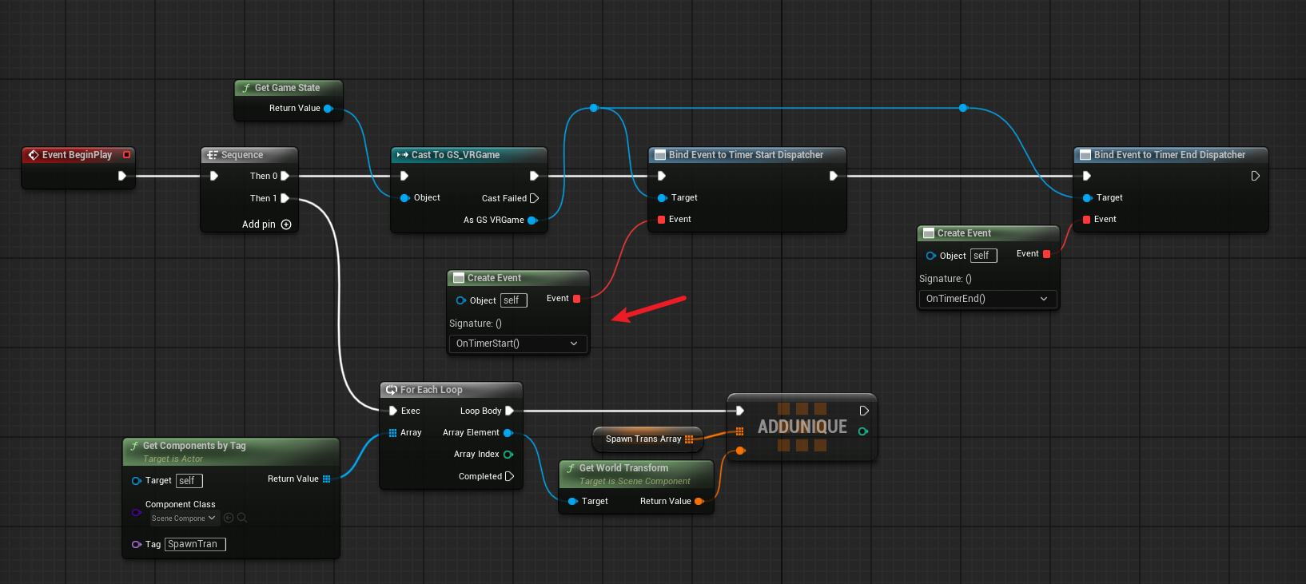Click the Target pin on Timer End Dispatcher node
1306x584 pixels.
click(1087, 198)
